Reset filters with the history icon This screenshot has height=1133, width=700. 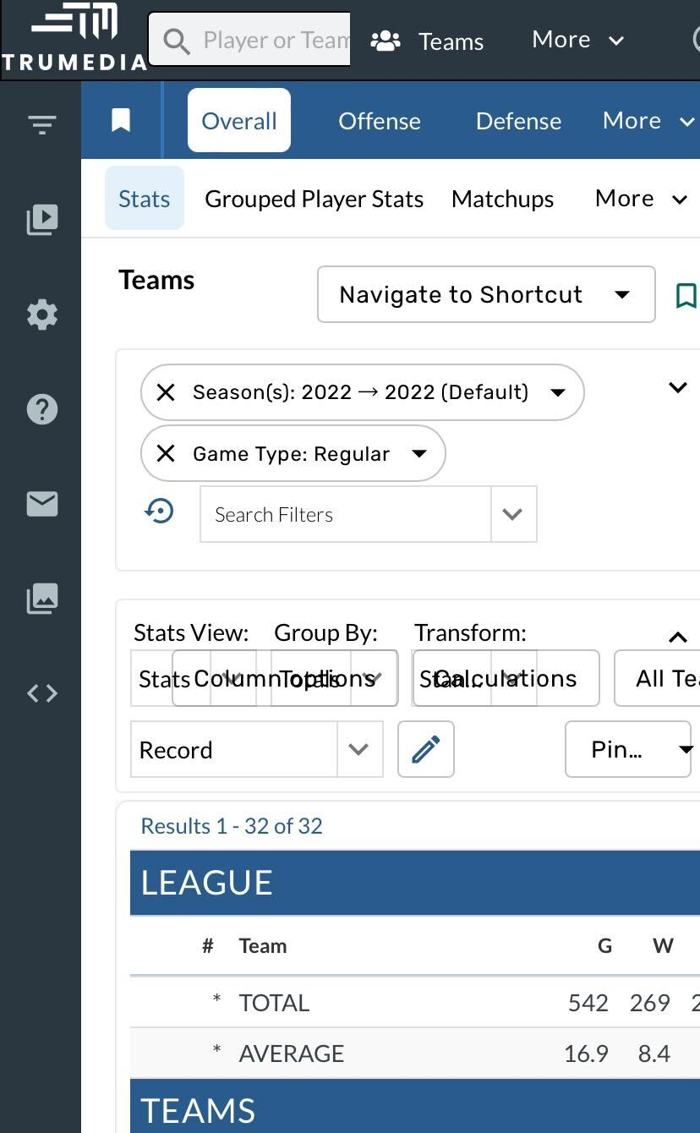160,512
